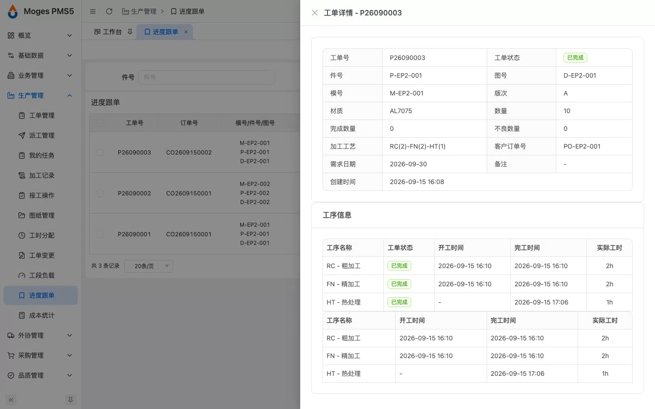655x409 pixels.
Task: Select the 进度跟单 tab
Action: pos(165,32)
